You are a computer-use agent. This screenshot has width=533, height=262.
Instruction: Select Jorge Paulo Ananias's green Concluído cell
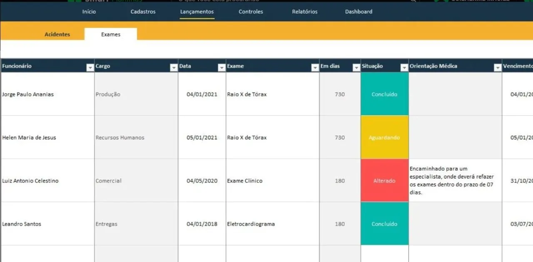[384, 94]
